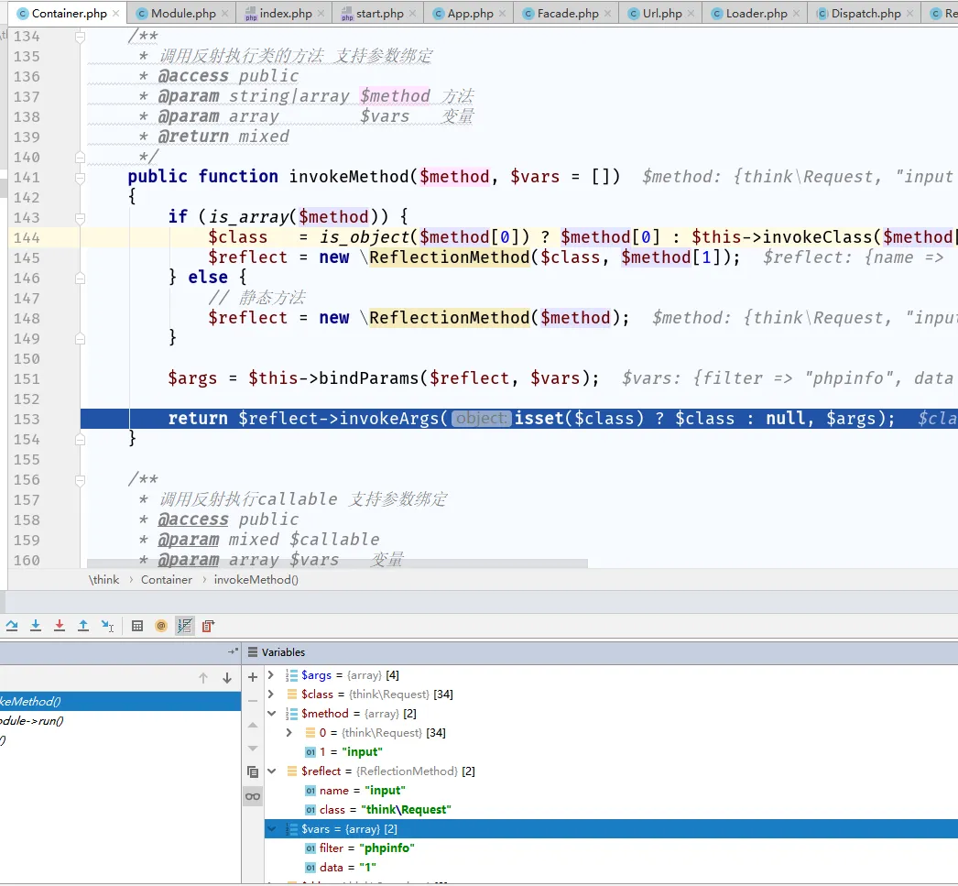Image resolution: width=958 pixels, height=886 pixels.
Task: Switch to the Facade.php tab
Action: pos(566,14)
